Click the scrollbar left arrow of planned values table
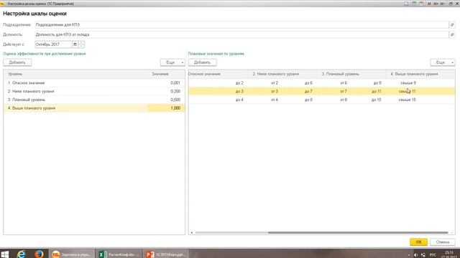 coord(192,233)
